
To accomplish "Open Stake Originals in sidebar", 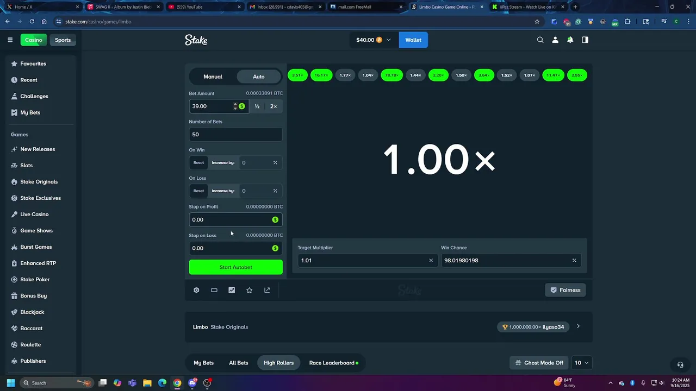I will pos(39,181).
